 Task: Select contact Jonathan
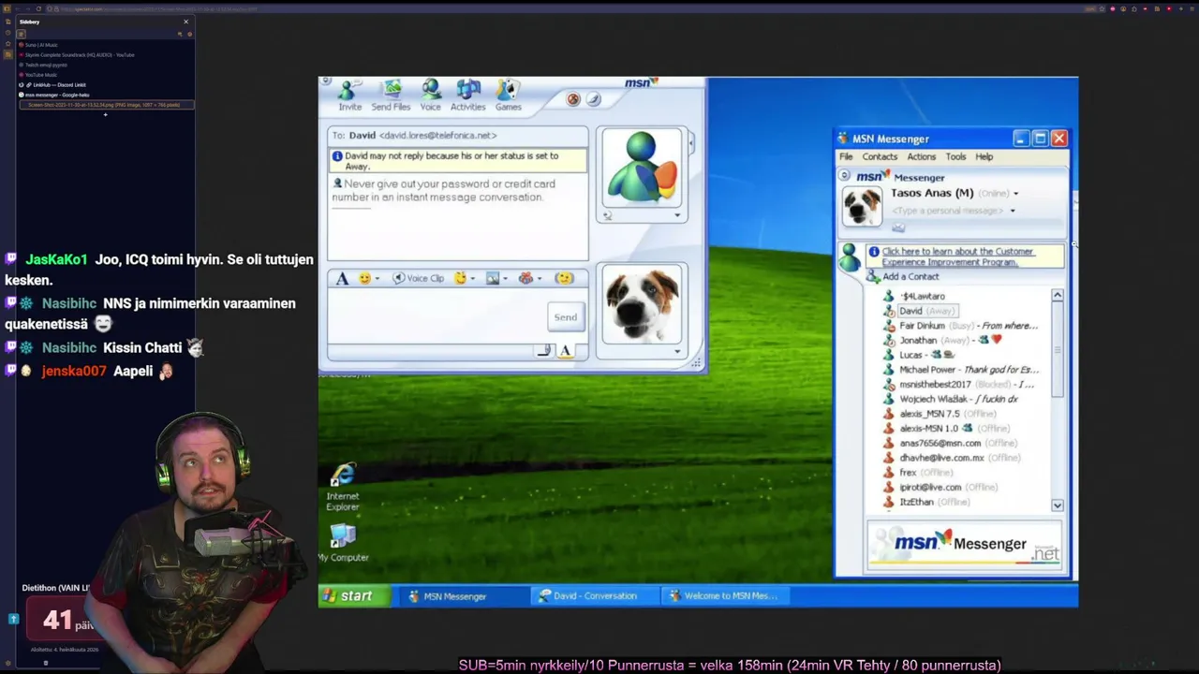pyautogui.click(x=942, y=341)
